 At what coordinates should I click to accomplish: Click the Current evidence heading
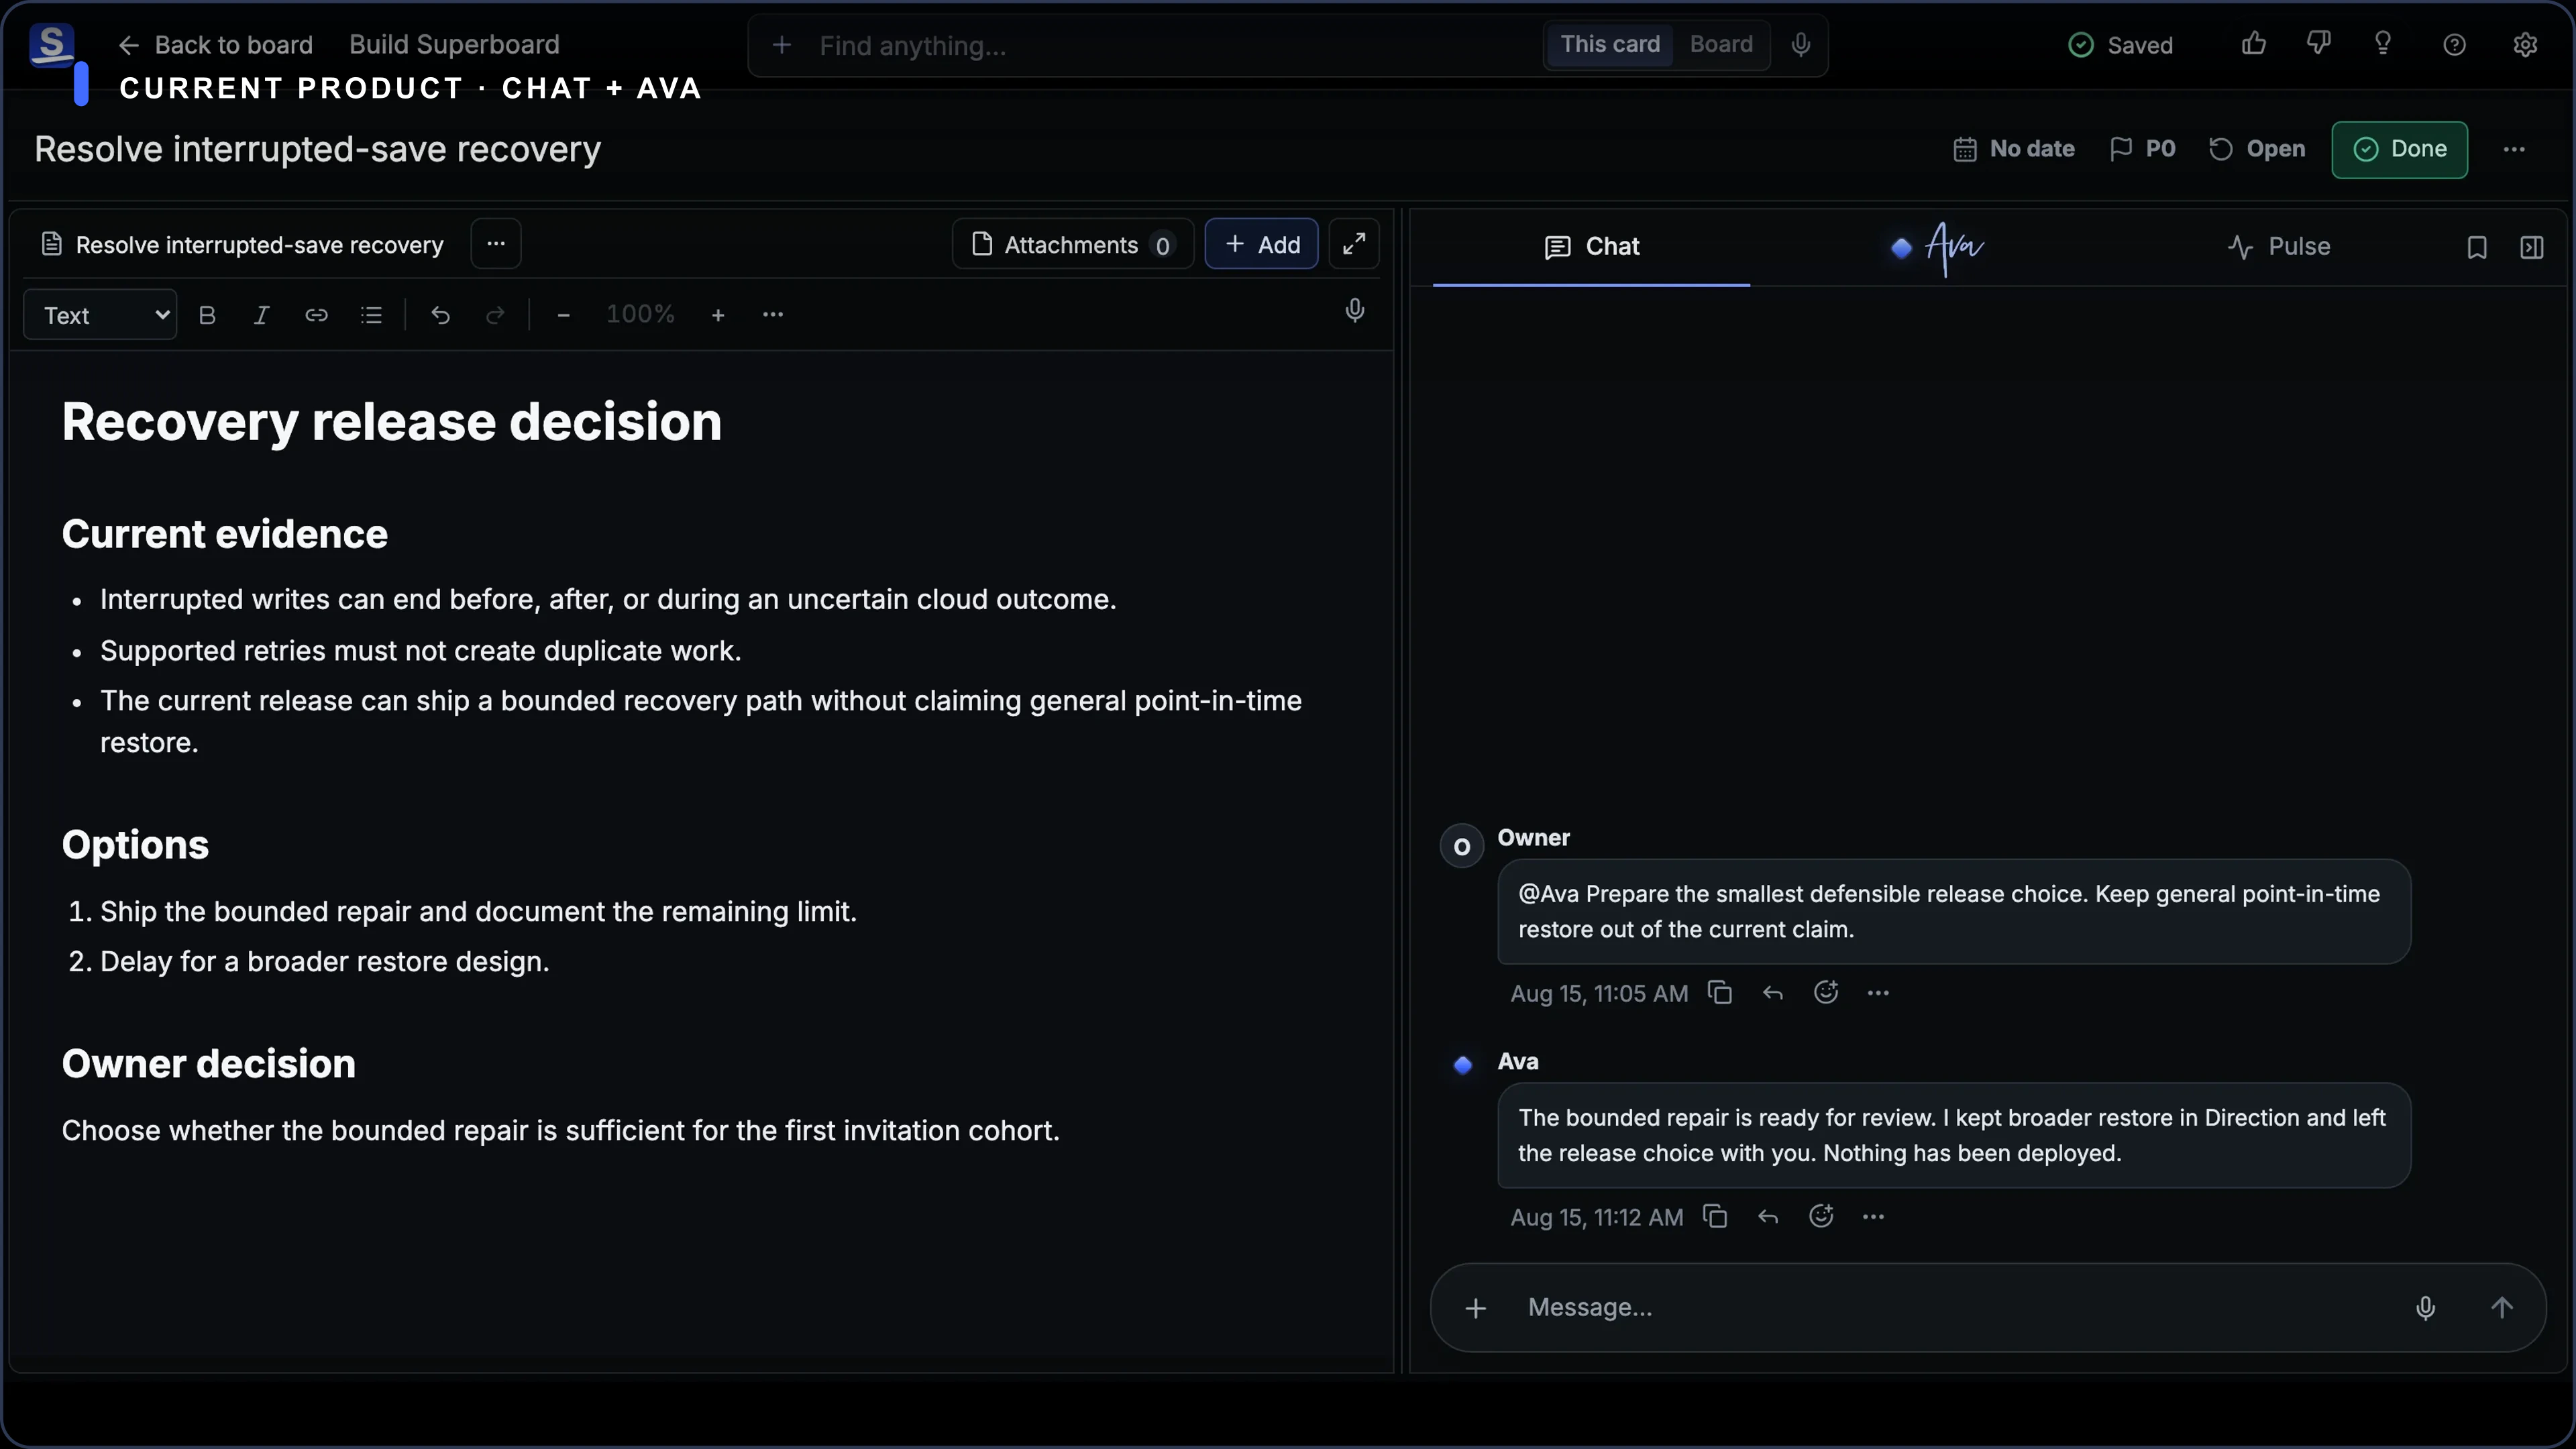tap(225, 534)
